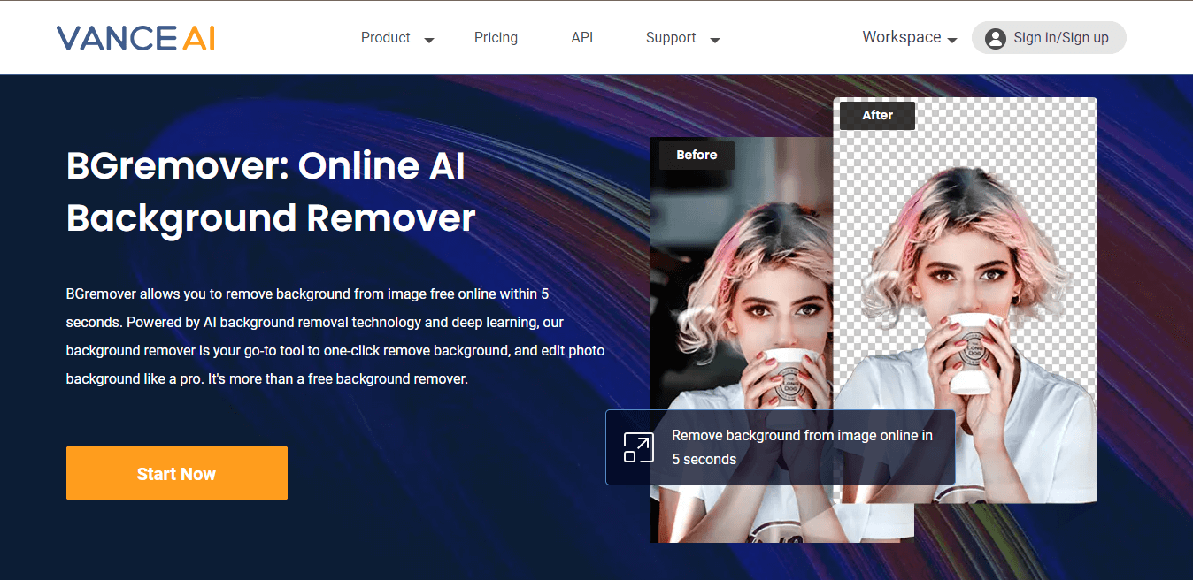1193x580 pixels.
Task: Click the Before label tag
Action: coord(697,155)
